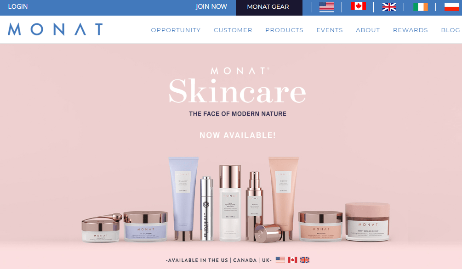This screenshot has width=462, height=269.
Task: Expand the ABOUT menu
Action: [x=368, y=30]
